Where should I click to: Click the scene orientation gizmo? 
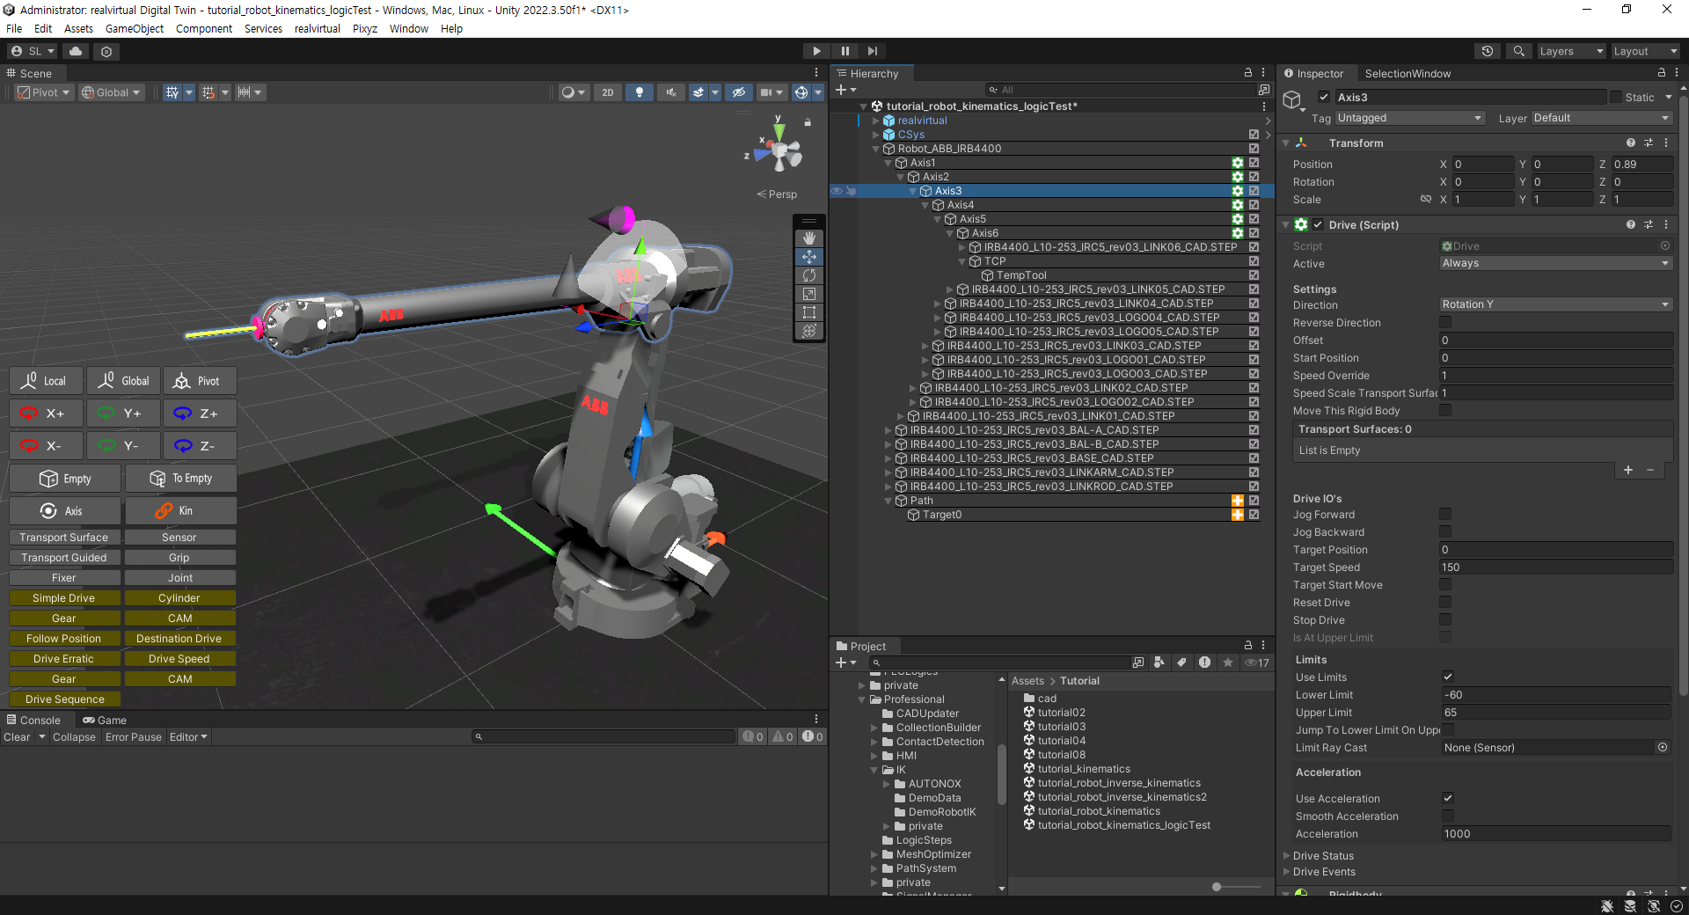click(x=779, y=153)
